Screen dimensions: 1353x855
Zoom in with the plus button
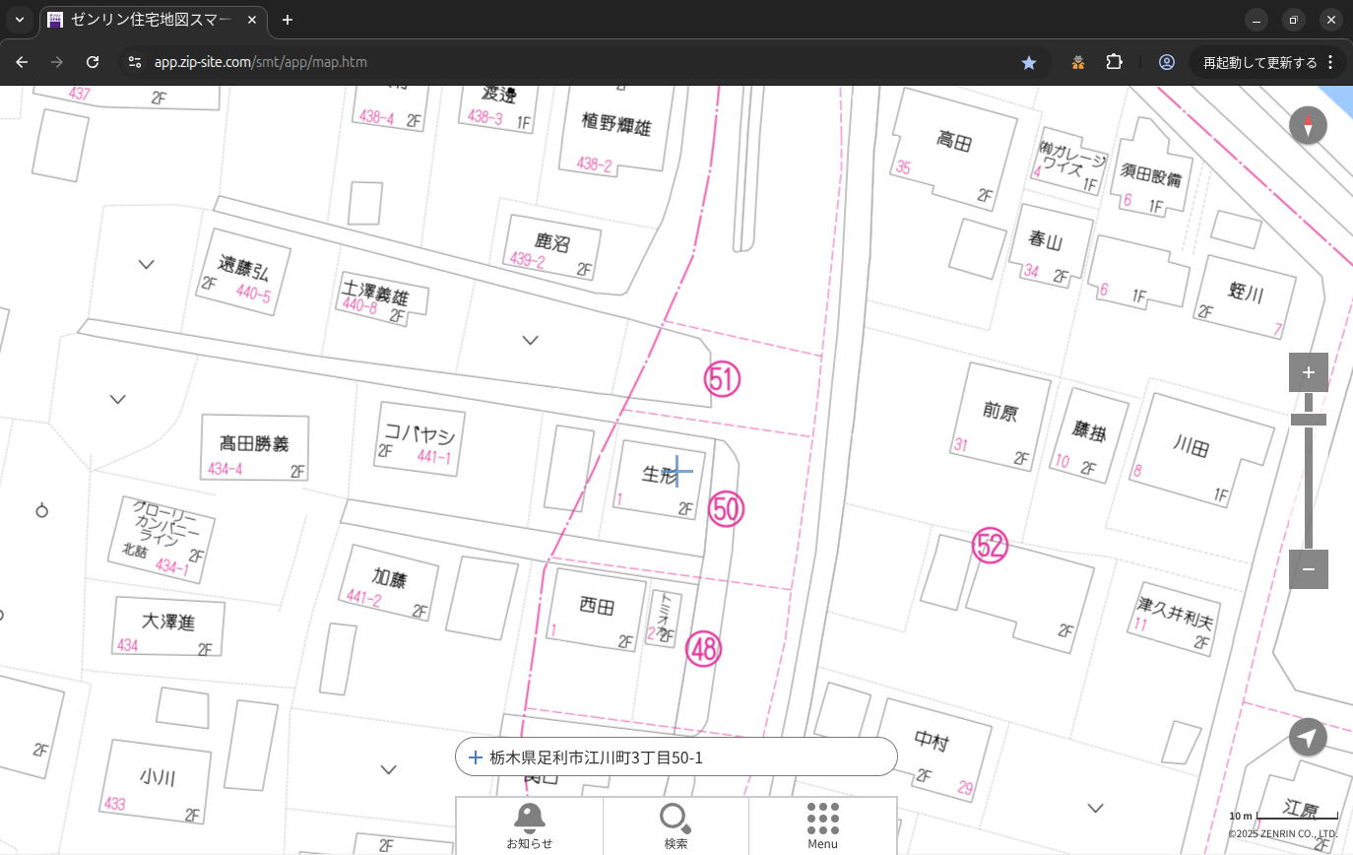click(x=1308, y=372)
